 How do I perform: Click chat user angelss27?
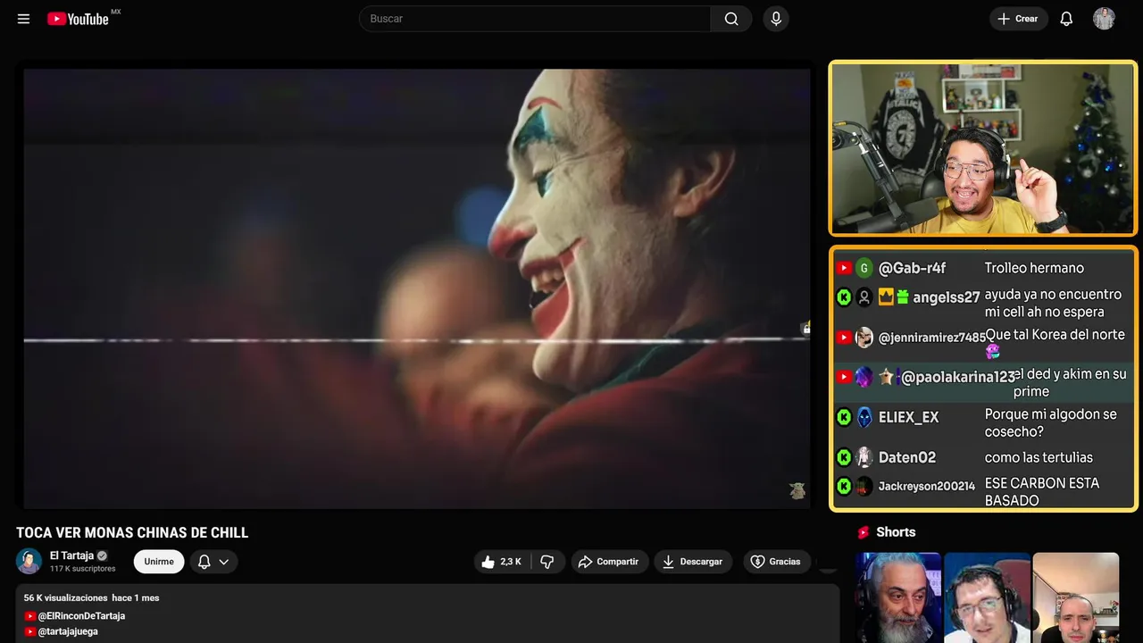coord(946,297)
